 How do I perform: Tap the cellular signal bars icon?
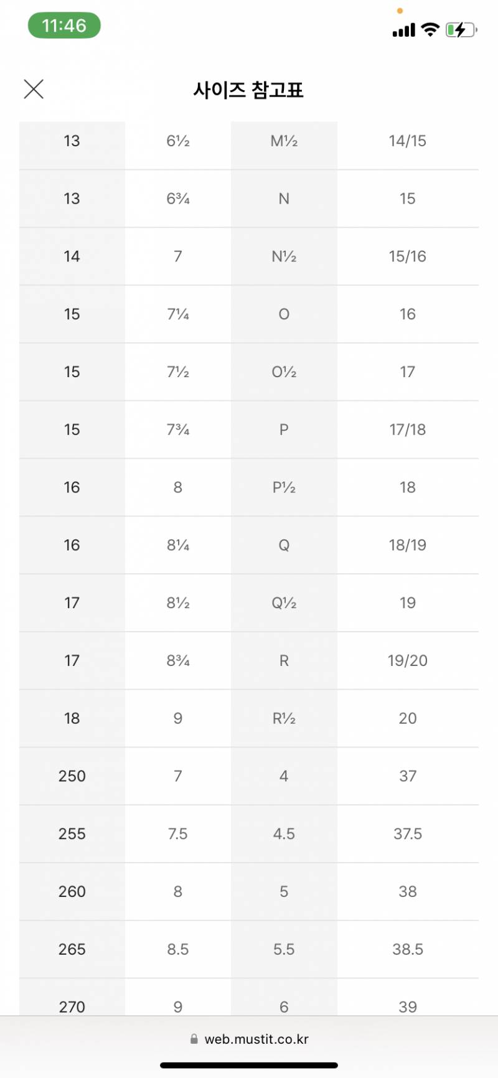(x=403, y=30)
